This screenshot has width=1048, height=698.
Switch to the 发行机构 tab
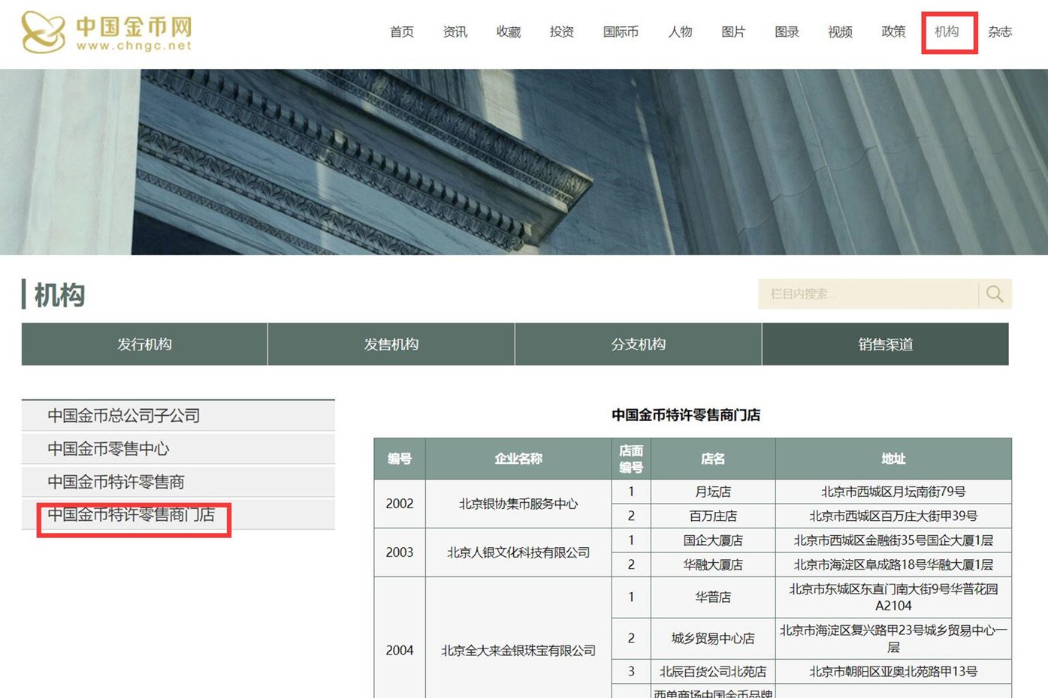tap(144, 344)
